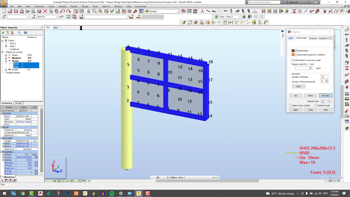The height and width of the screenshot is (197, 350).
Task: Open a project with the folder icon
Action: pos(10,11)
